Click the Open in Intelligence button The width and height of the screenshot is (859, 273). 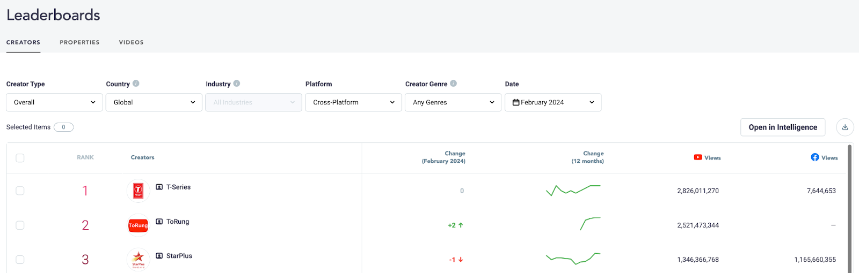click(x=782, y=127)
